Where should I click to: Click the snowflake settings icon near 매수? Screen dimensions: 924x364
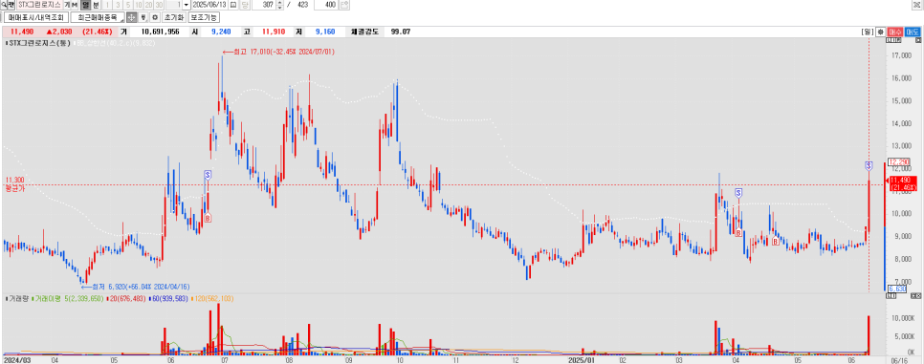880,32
